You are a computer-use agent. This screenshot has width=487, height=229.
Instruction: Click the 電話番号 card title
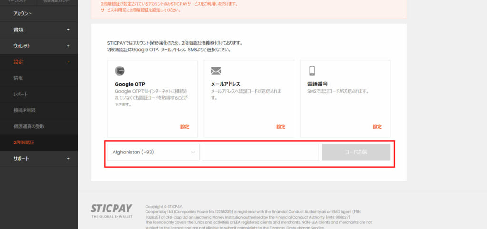click(317, 84)
